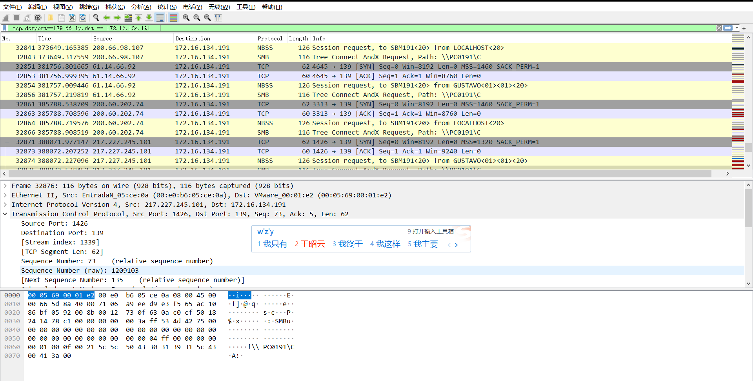This screenshot has height=381, width=753.
Task: Go forward to next packet arrow
Action: (117, 18)
